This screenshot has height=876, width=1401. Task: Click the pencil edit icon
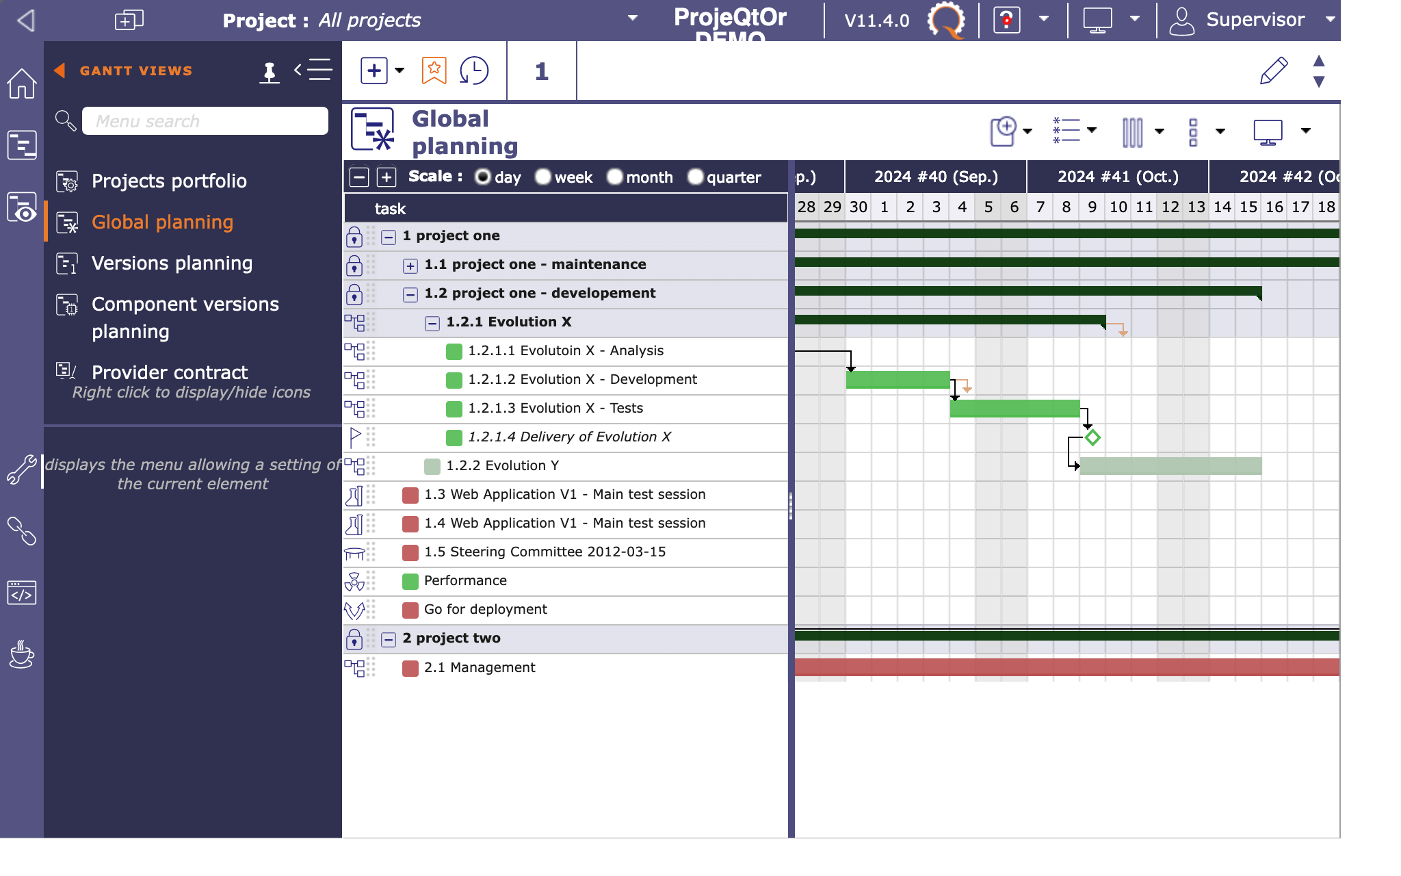[x=1273, y=70]
